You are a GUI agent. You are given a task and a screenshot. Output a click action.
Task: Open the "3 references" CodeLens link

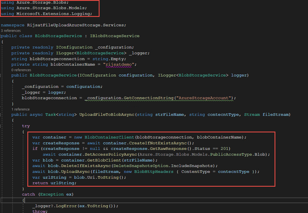click(11, 31)
